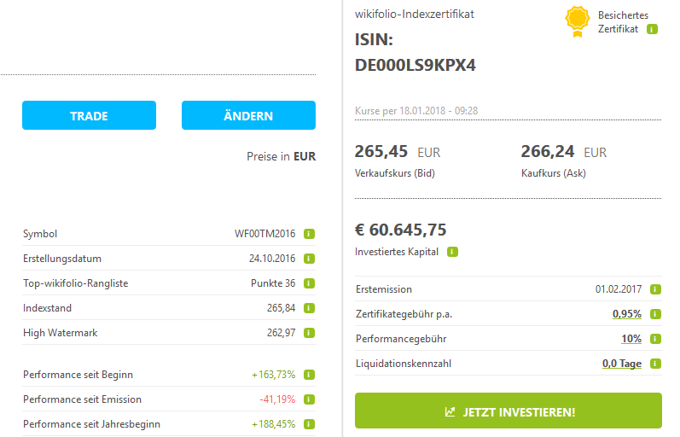Open info icon for Performance seit Emission
Screen dimensions: 680x437
pyautogui.click(x=310, y=399)
